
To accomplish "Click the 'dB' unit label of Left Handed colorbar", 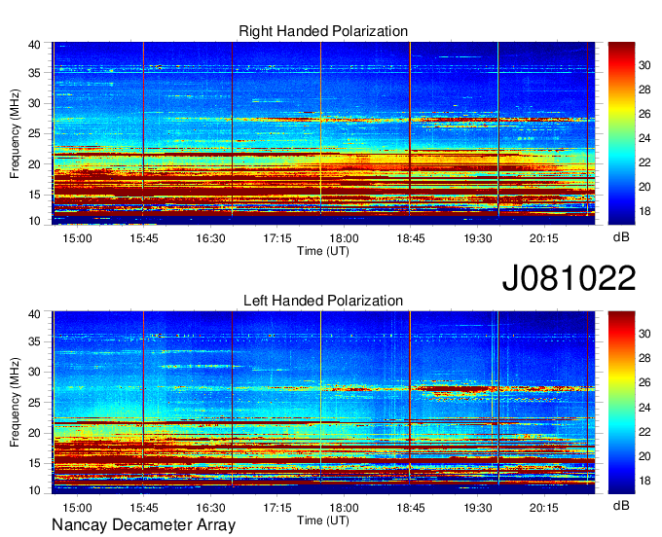I will 621,506.
